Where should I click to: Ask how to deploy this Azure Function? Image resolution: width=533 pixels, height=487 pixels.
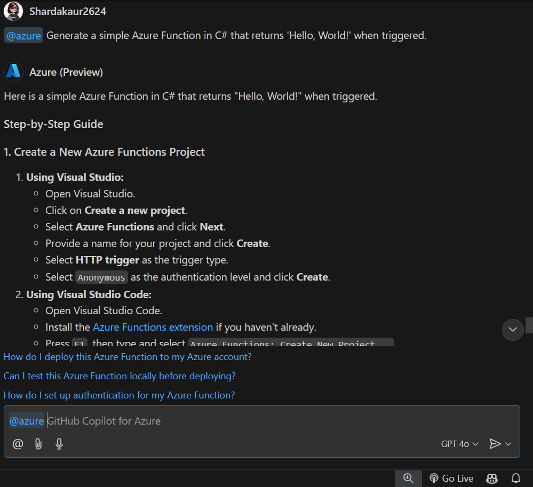coord(128,357)
